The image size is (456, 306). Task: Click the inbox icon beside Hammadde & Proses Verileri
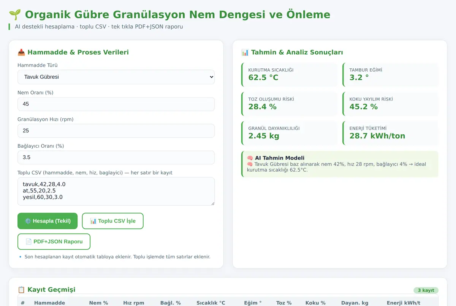[21, 52]
